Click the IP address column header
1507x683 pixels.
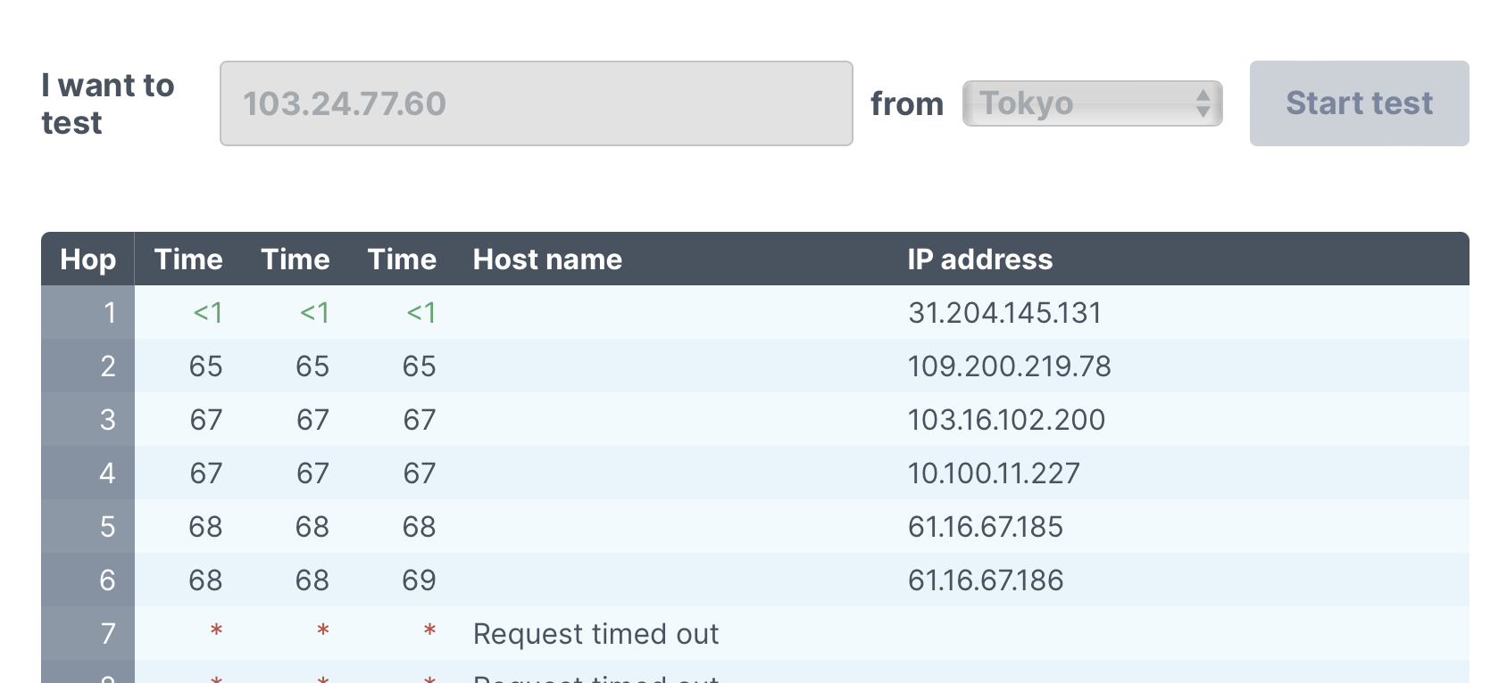point(979,259)
